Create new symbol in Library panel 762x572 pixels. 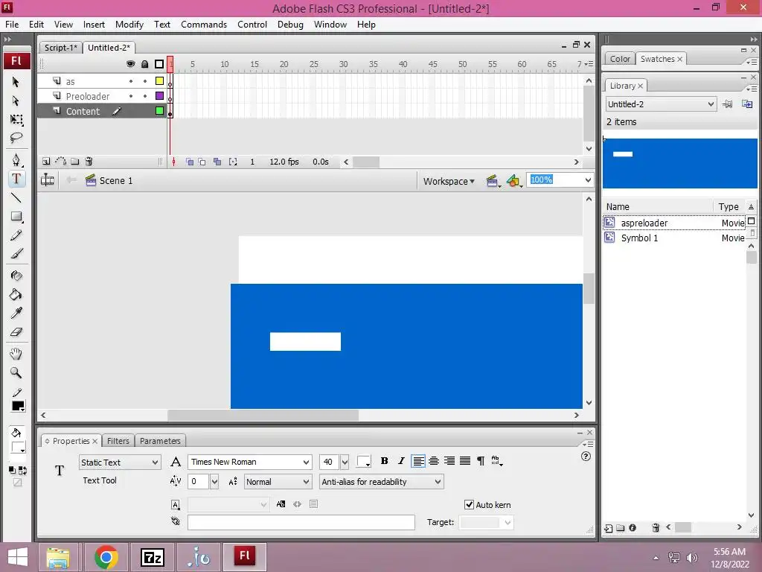click(609, 528)
